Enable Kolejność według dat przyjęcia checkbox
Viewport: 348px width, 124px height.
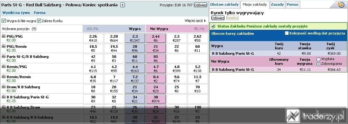(x=287, y=33)
